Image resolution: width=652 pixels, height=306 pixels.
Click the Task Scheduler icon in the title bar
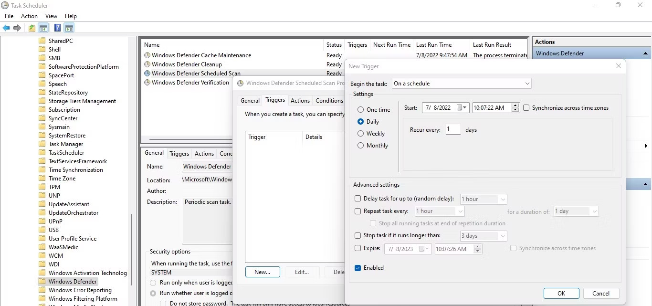[5, 5]
